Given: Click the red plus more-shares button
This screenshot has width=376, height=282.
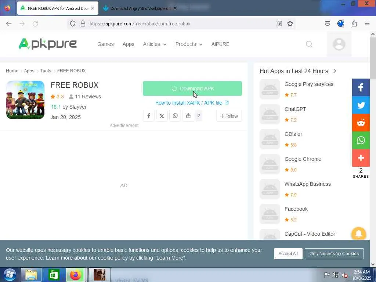Looking at the screenshot, I should click(361, 158).
